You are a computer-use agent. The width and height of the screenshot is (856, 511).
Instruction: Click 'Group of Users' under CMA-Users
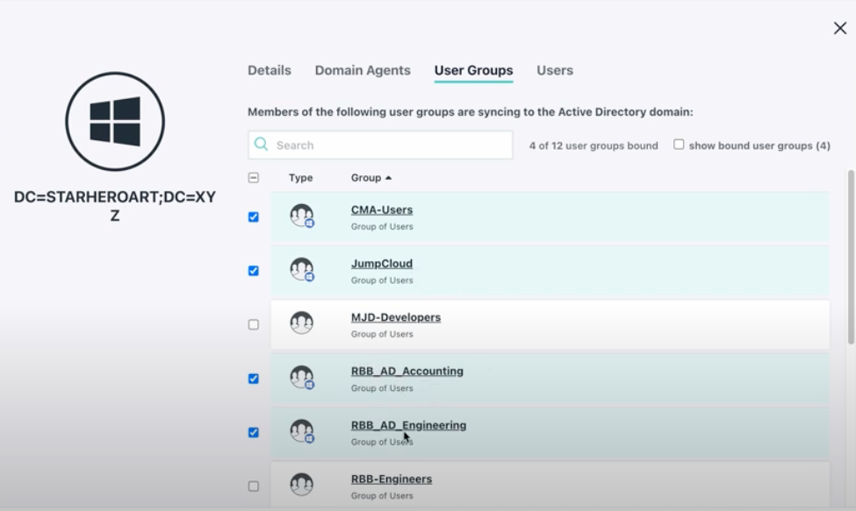click(x=382, y=227)
